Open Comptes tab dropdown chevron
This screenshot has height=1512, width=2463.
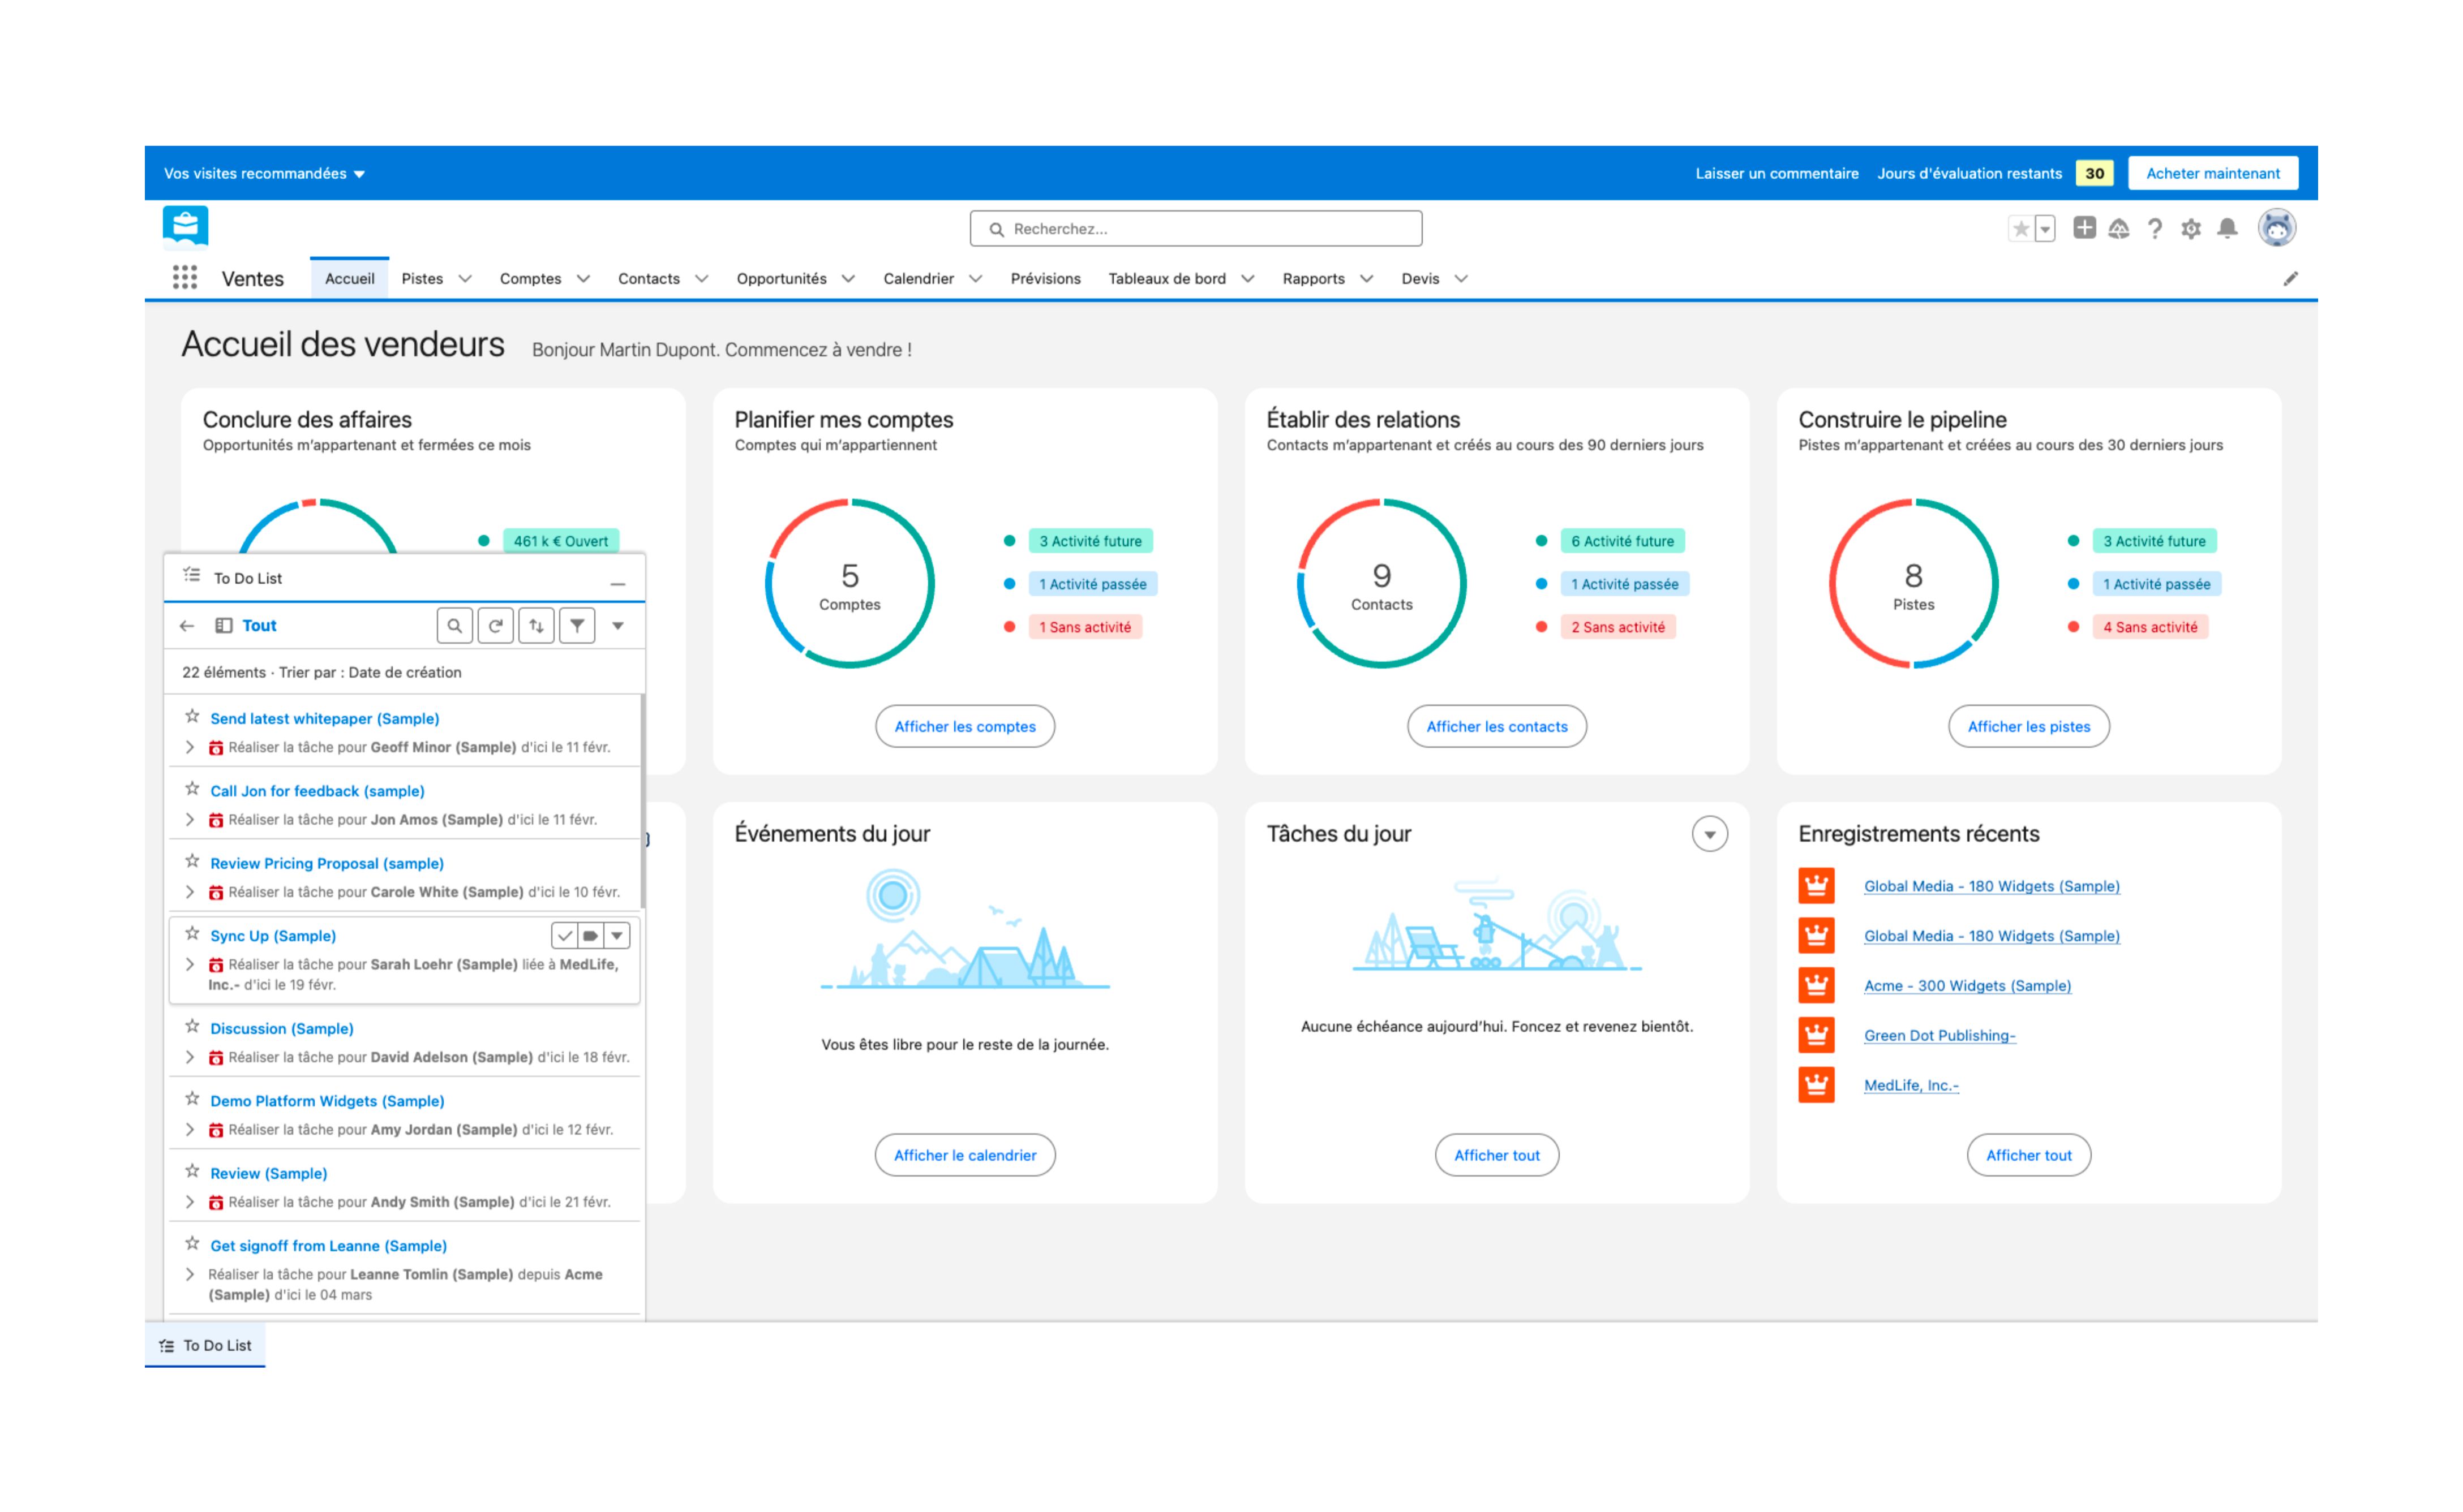583,279
